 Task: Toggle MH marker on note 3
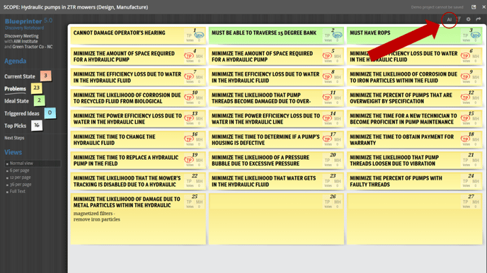476,35
